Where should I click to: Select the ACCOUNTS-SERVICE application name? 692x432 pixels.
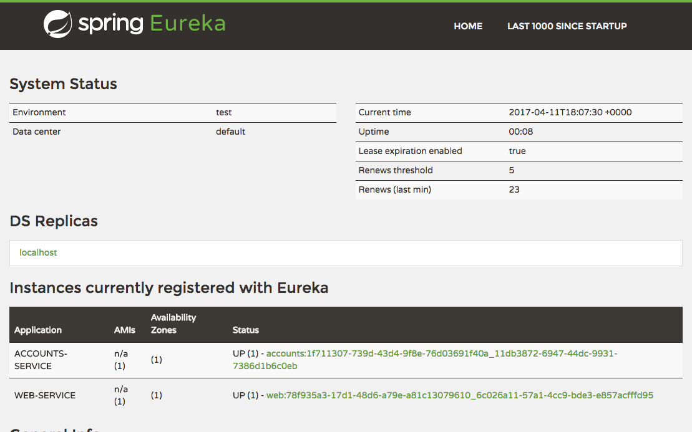pos(41,360)
